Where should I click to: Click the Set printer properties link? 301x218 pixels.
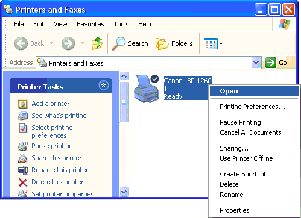tap(63, 194)
